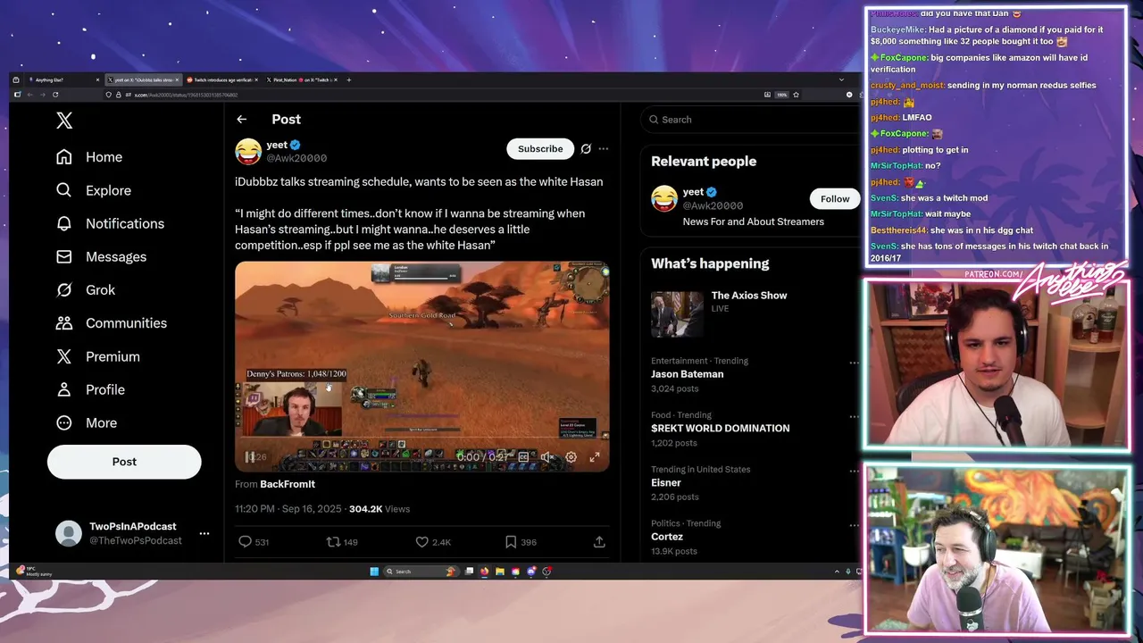Open Notifications in the sidebar
This screenshot has height=643, width=1143.
pyautogui.click(x=110, y=223)
